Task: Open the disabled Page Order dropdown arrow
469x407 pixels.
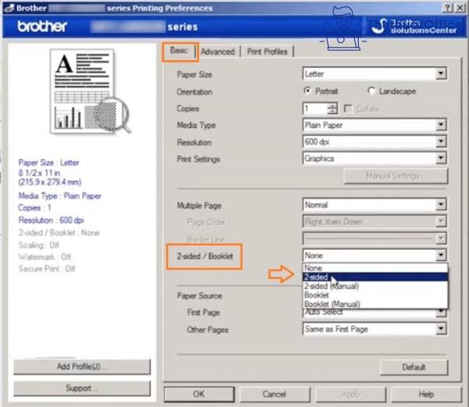Action: click(441, 221)
